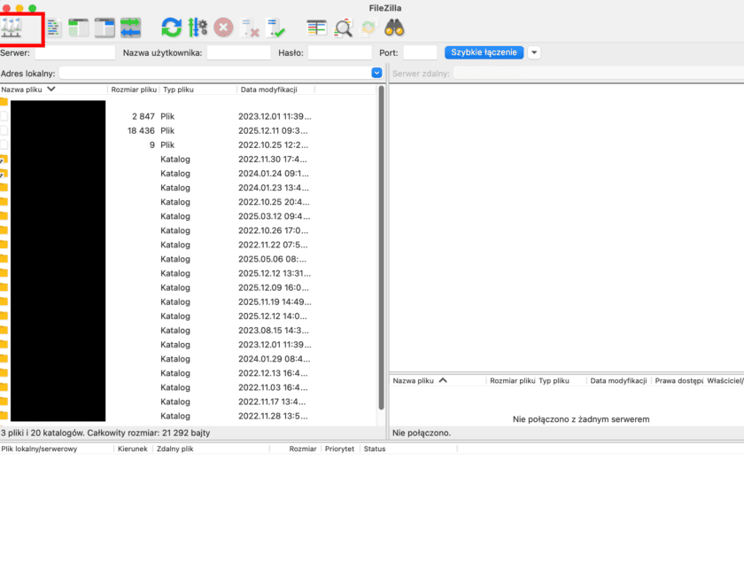
Task: Click the disconnect from server icon
Action: point(250,28)
